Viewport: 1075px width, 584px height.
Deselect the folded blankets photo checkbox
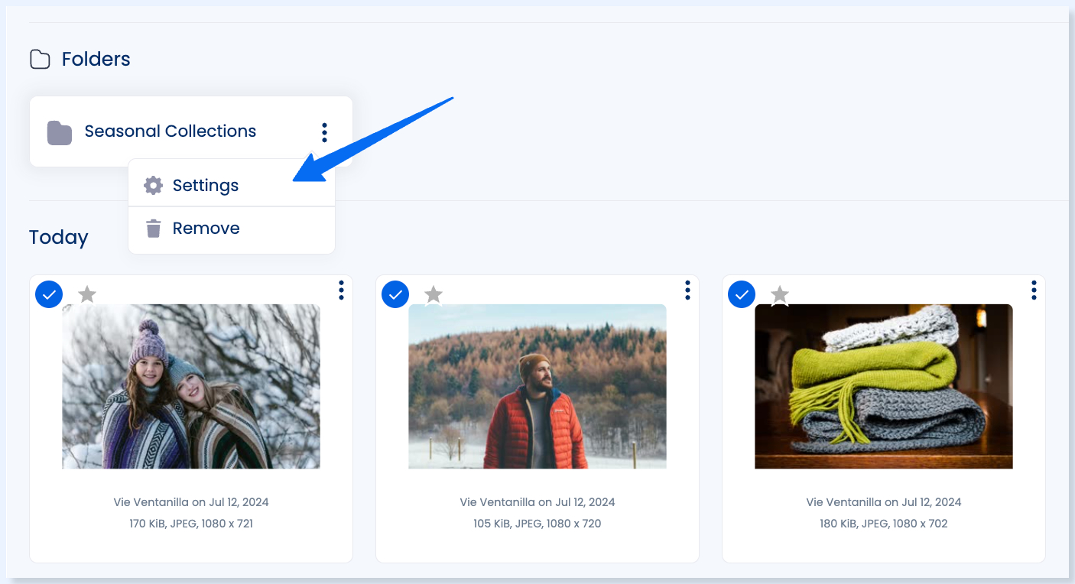(742, 294)
